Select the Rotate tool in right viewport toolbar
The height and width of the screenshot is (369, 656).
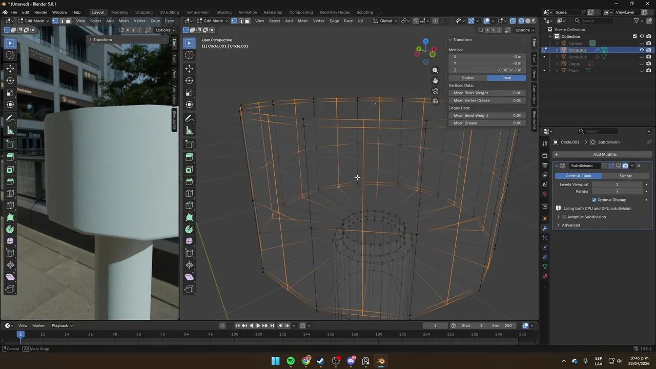[x=189, y=80]
